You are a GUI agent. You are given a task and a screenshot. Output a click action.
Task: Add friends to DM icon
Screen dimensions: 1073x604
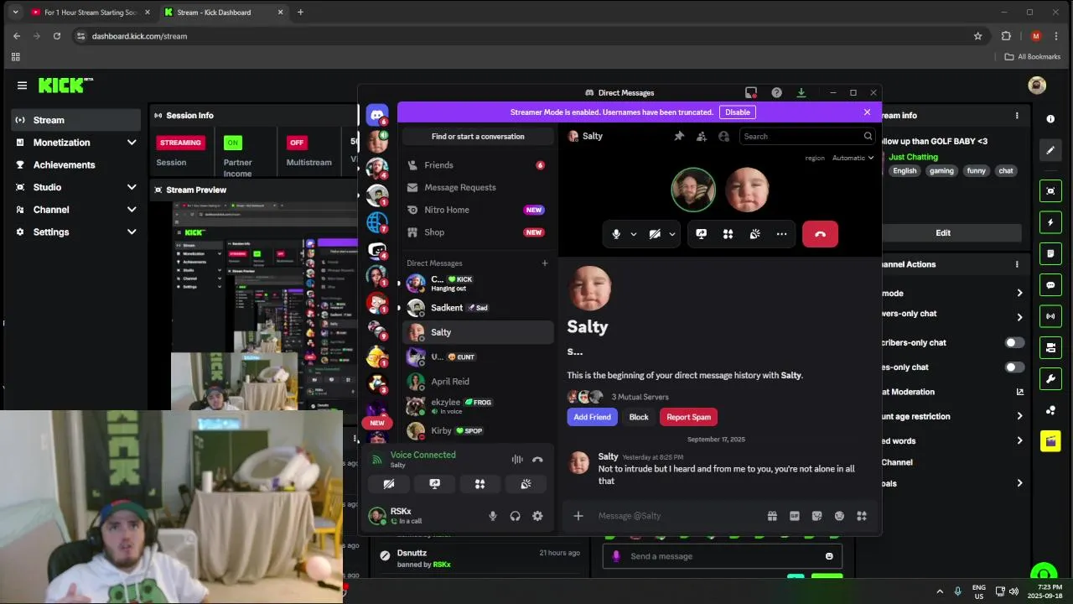point(702,136)
